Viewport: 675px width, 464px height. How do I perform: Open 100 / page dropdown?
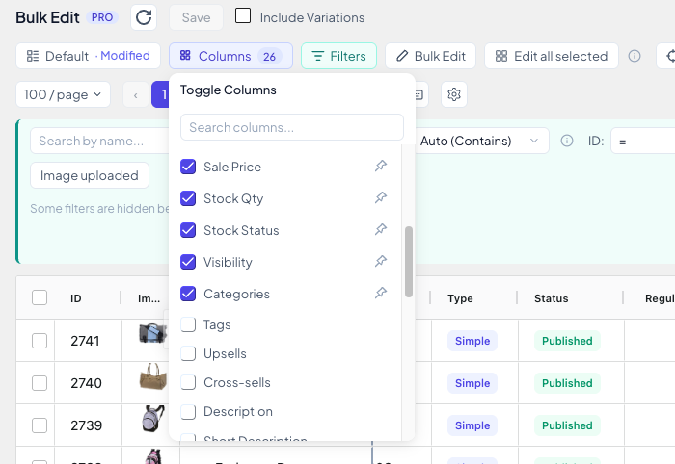pyautogui.click(x=64, y=94)
